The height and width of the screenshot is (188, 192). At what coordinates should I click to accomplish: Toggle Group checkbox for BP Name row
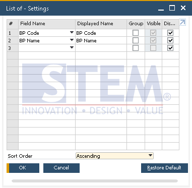pos(136,40)
